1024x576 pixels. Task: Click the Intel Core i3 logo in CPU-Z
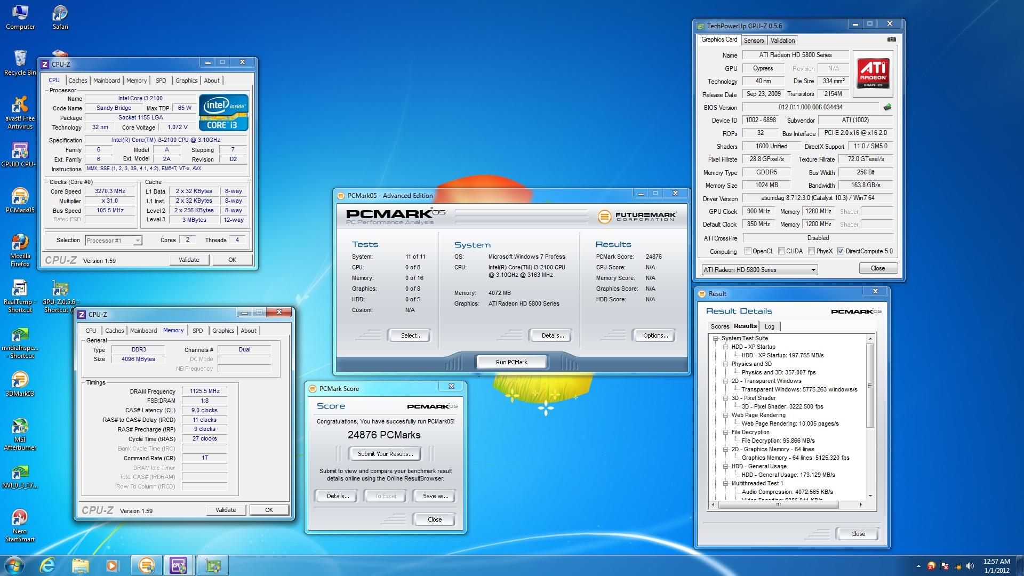click(x=223, y=112)
